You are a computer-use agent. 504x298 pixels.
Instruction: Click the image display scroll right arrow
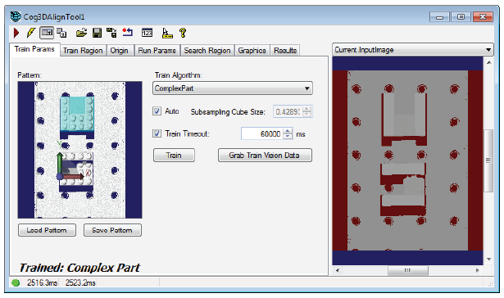478,270
